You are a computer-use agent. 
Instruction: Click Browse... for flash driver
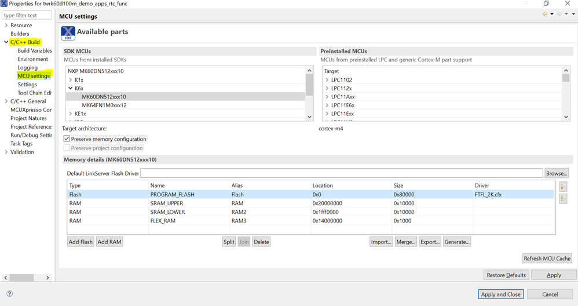(x=557, y=173)
